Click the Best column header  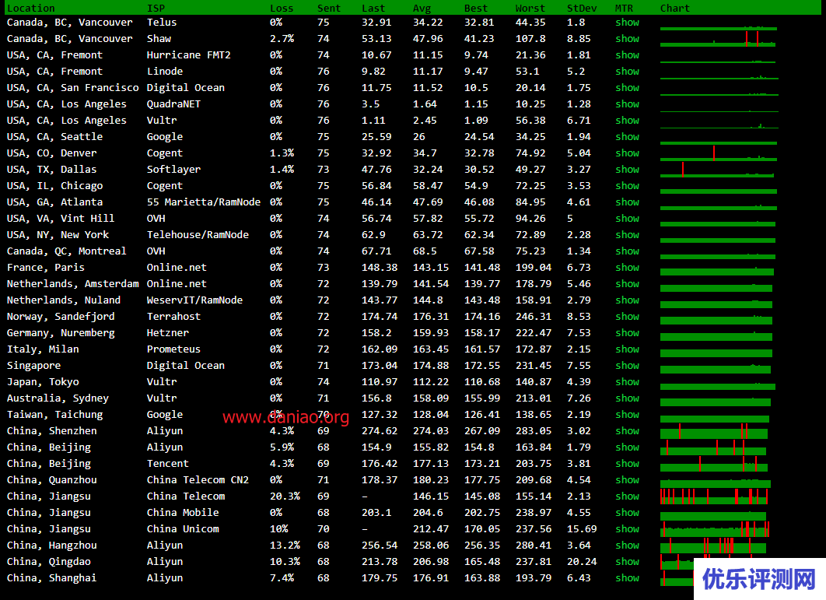point(476,8)
